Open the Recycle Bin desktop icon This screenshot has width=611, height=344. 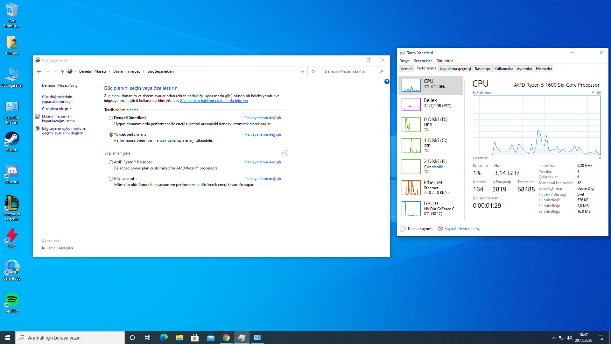tap(12, 15)
